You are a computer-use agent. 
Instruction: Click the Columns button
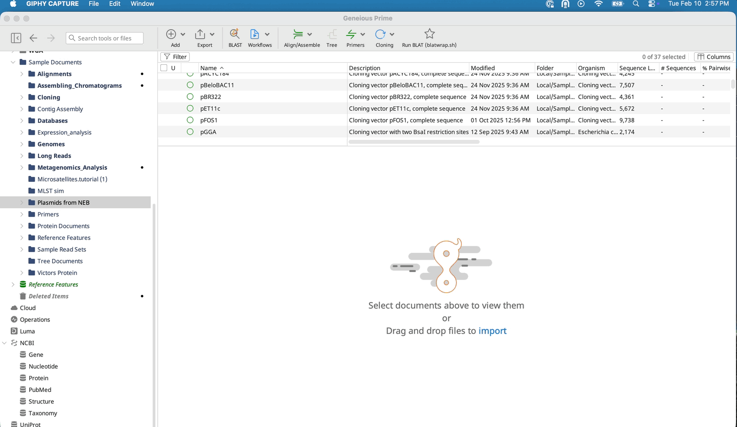coord(714,57)
